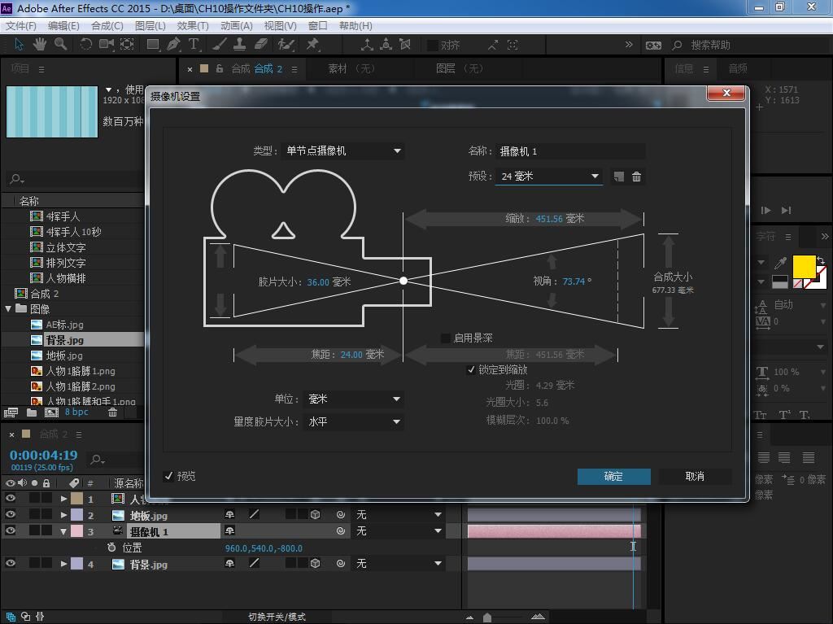Expand layer 4 背景.jpg properties

tap(63, 564)
